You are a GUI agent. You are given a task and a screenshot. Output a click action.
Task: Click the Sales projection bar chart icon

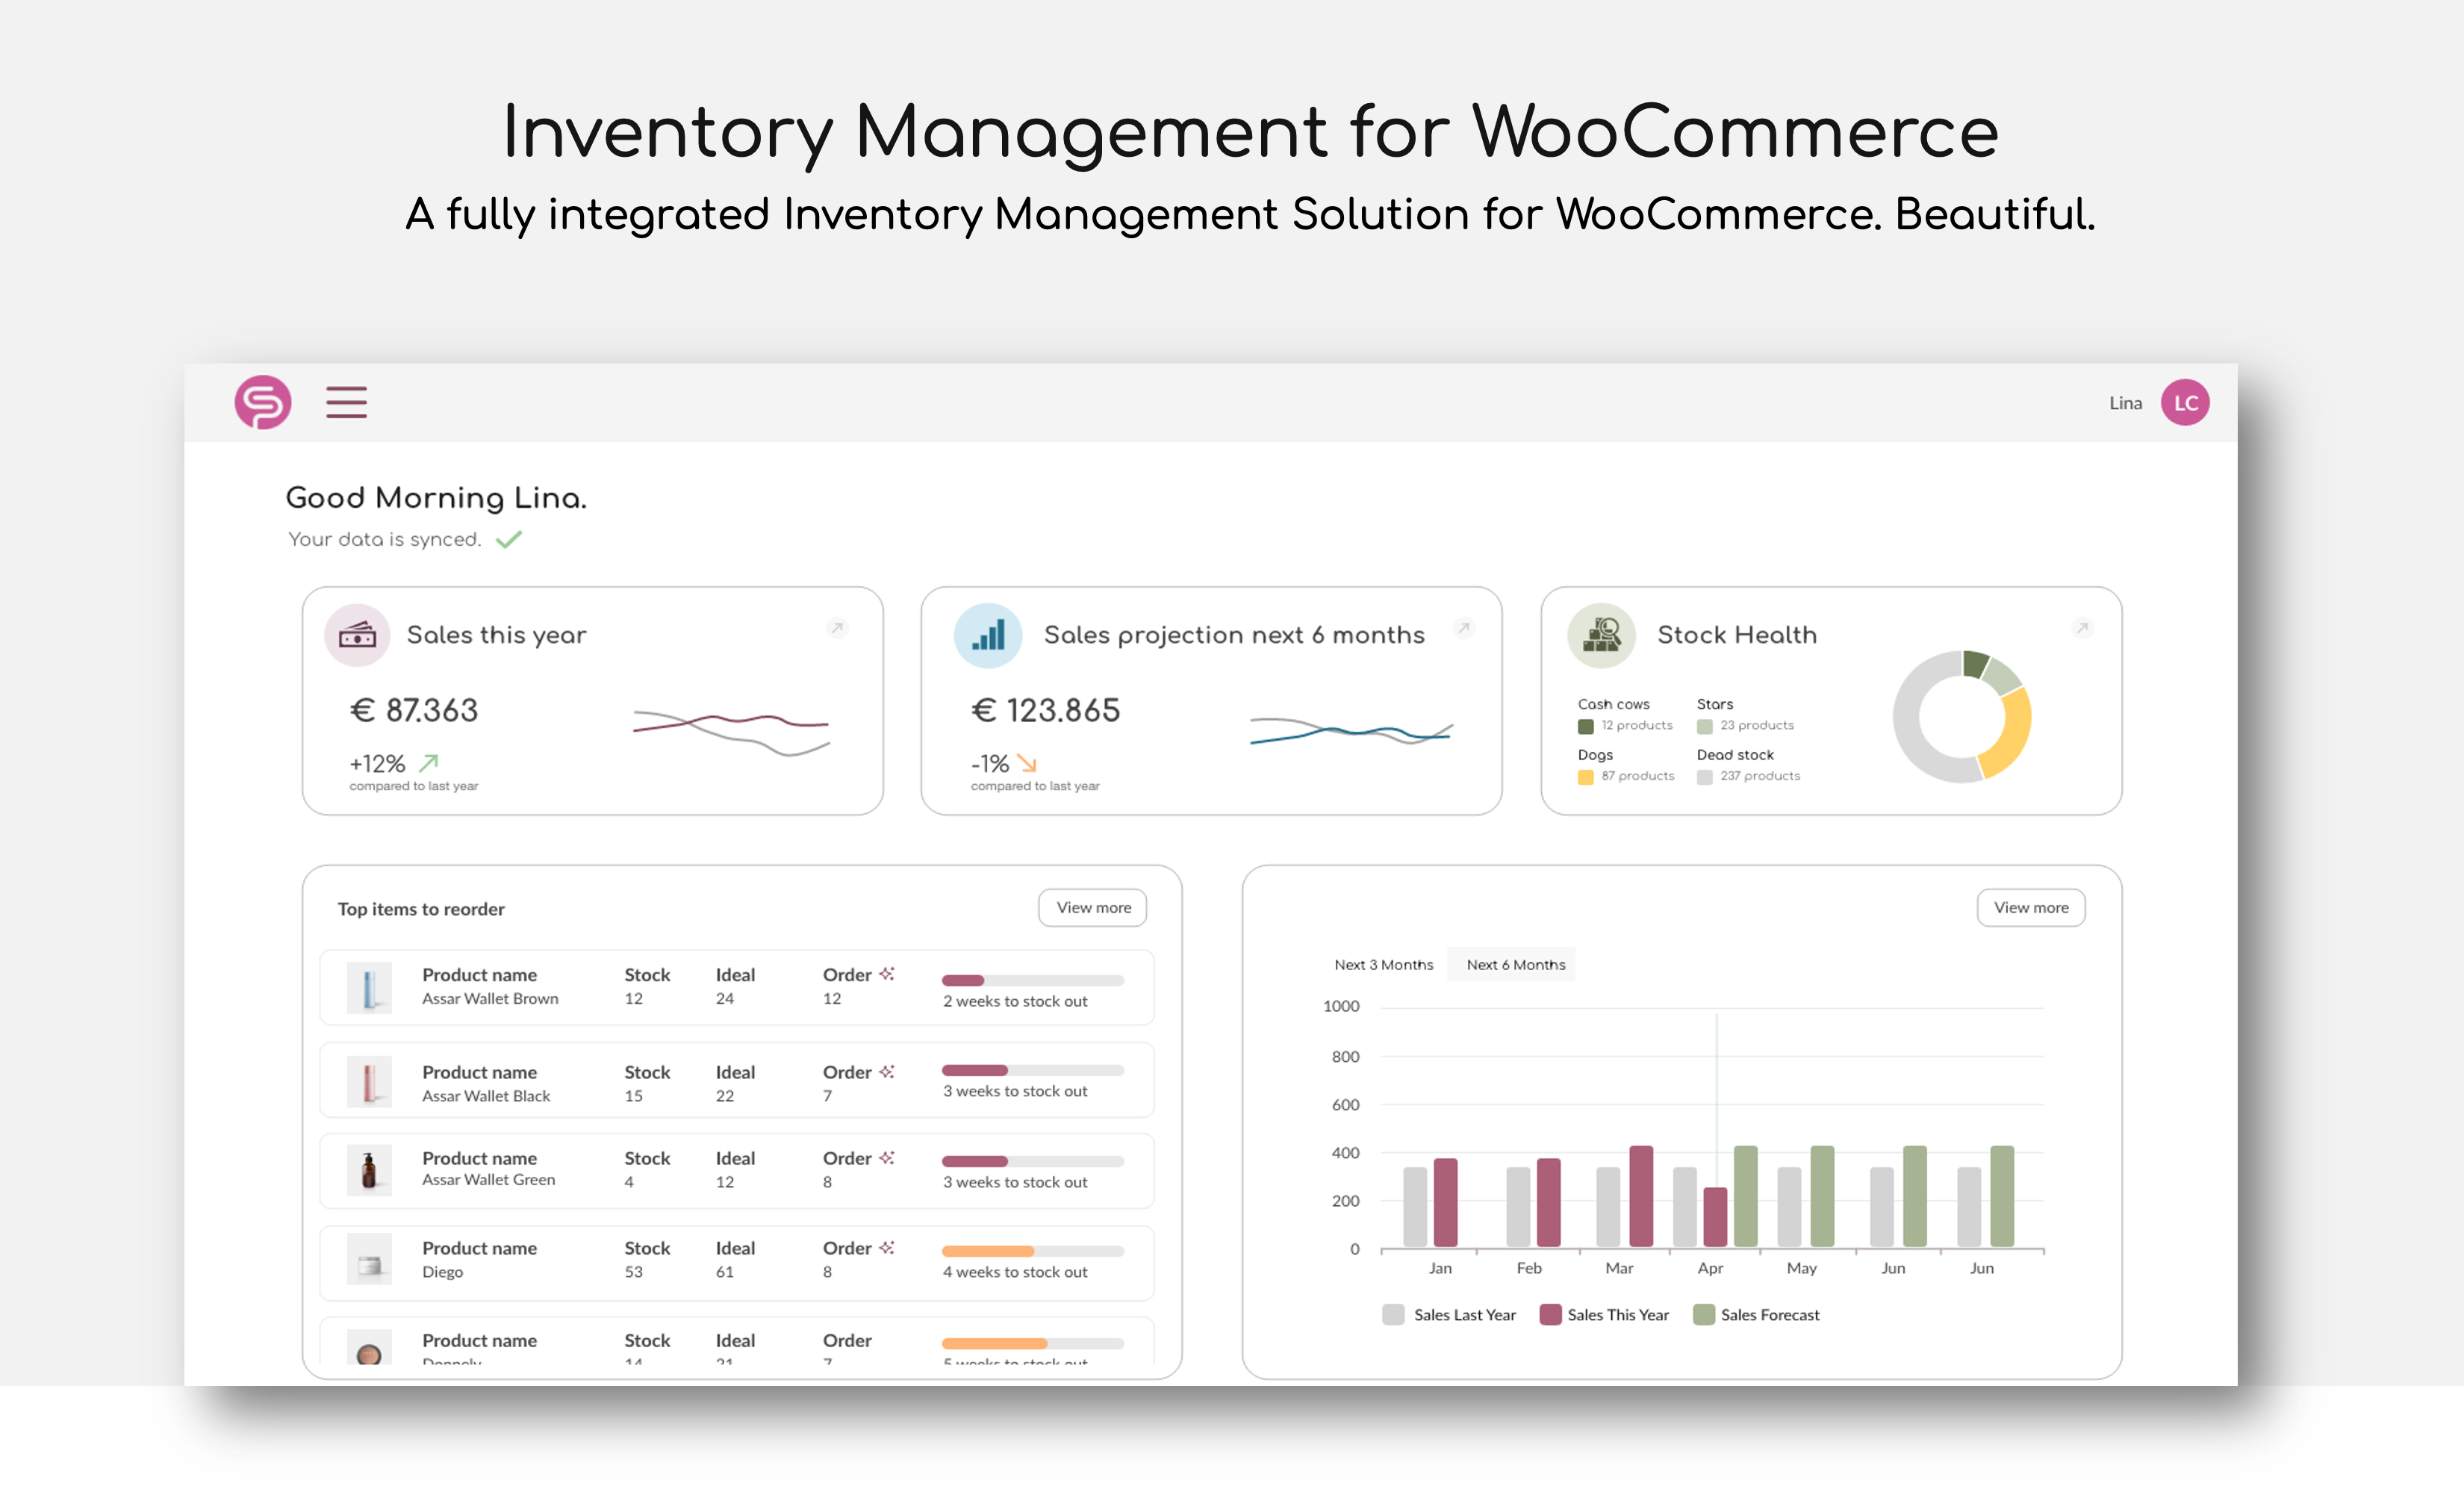[988, 634]
